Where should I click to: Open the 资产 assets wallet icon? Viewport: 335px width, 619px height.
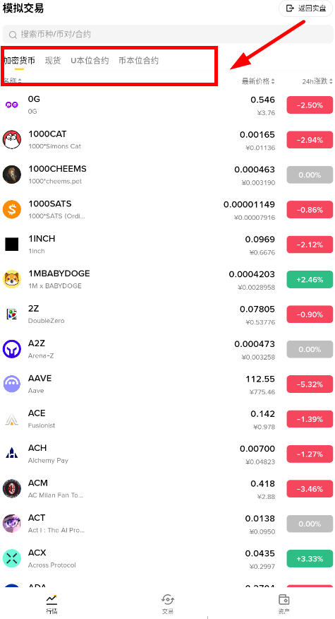click(x=284, y=600)
